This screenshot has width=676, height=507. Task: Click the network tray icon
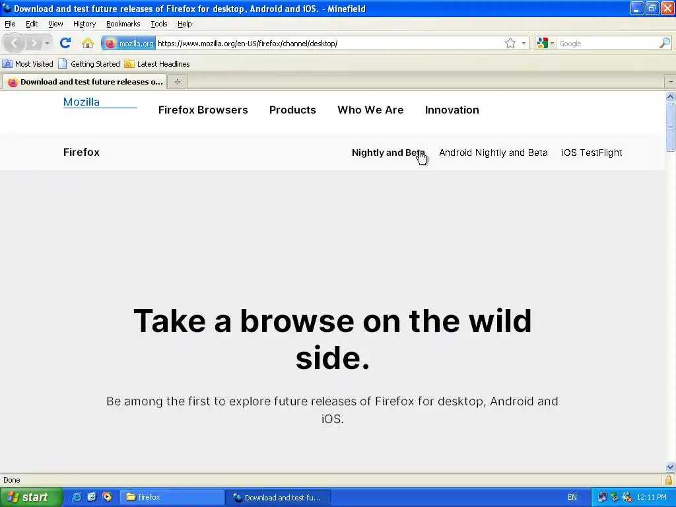pos(602,497)
